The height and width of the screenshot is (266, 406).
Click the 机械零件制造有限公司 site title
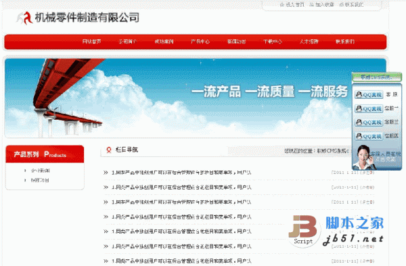click(87, 18)
